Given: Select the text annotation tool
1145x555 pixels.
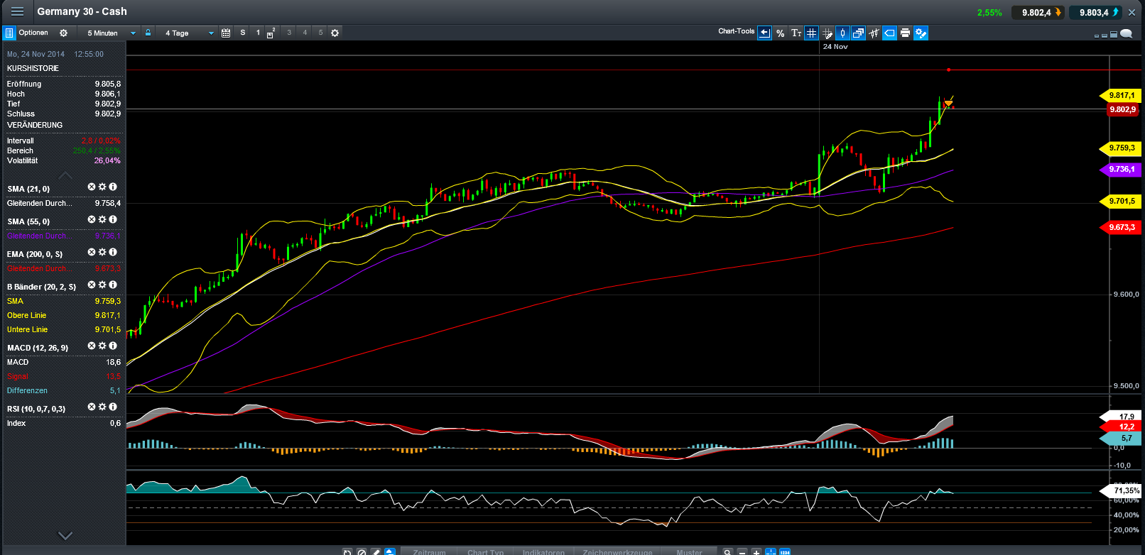Looking at the screenshot, I should (796, 33).
